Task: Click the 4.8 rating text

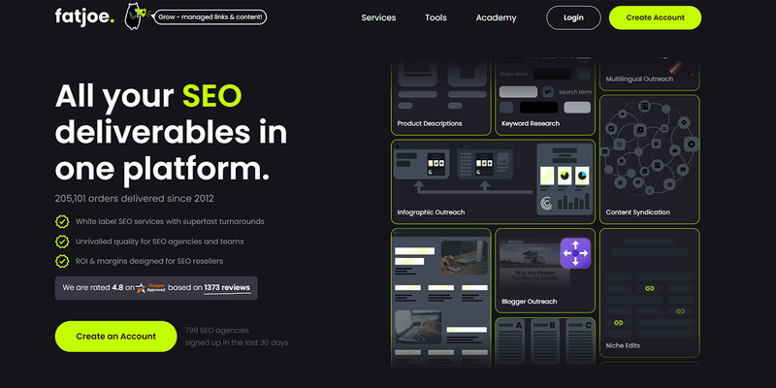Action: (117, 287)
